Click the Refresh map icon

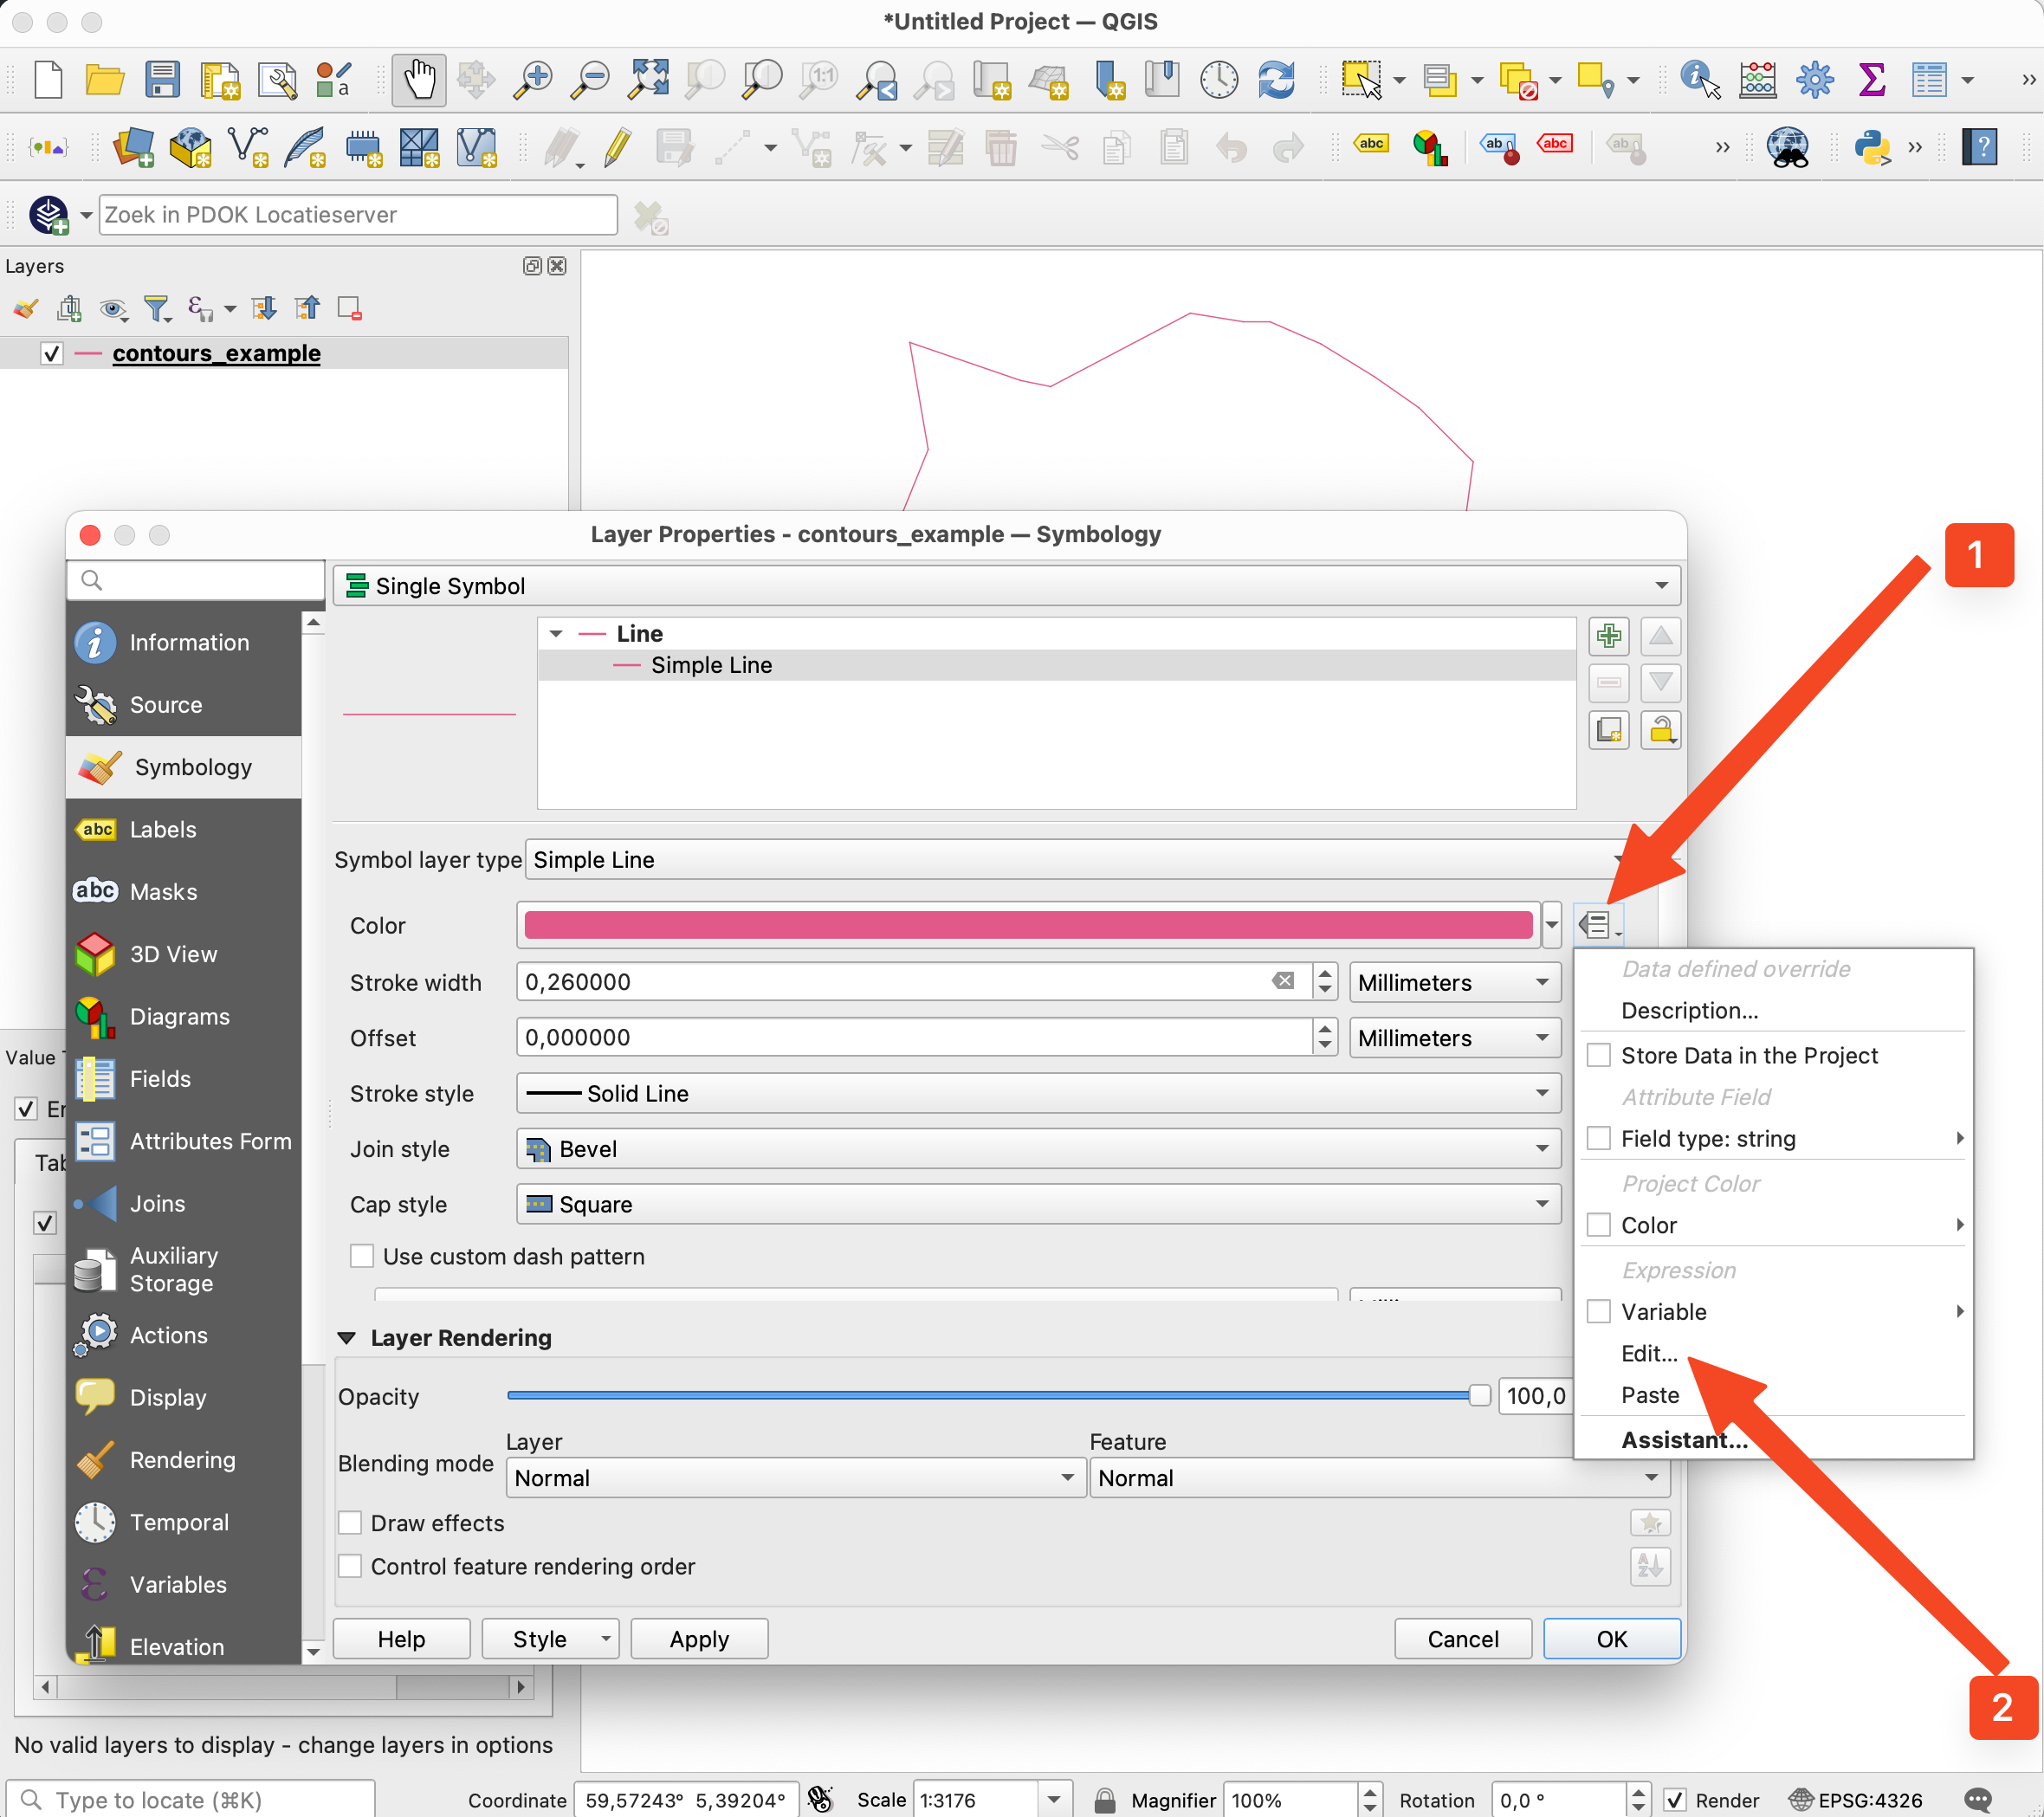1277,80
